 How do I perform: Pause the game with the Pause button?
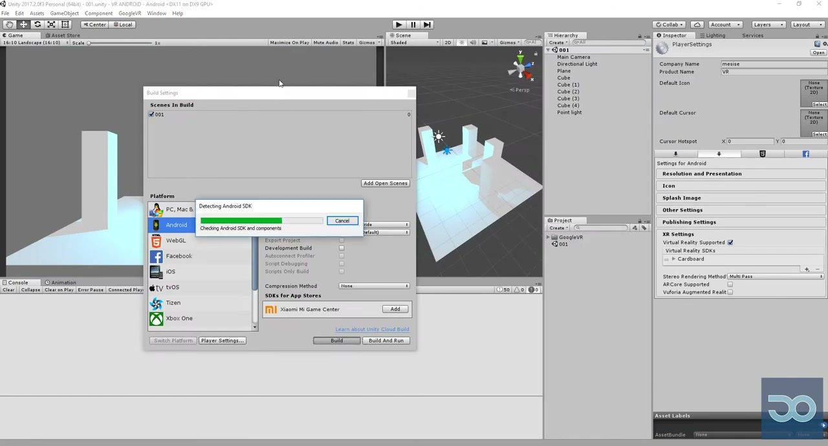(x=413, y=25)
